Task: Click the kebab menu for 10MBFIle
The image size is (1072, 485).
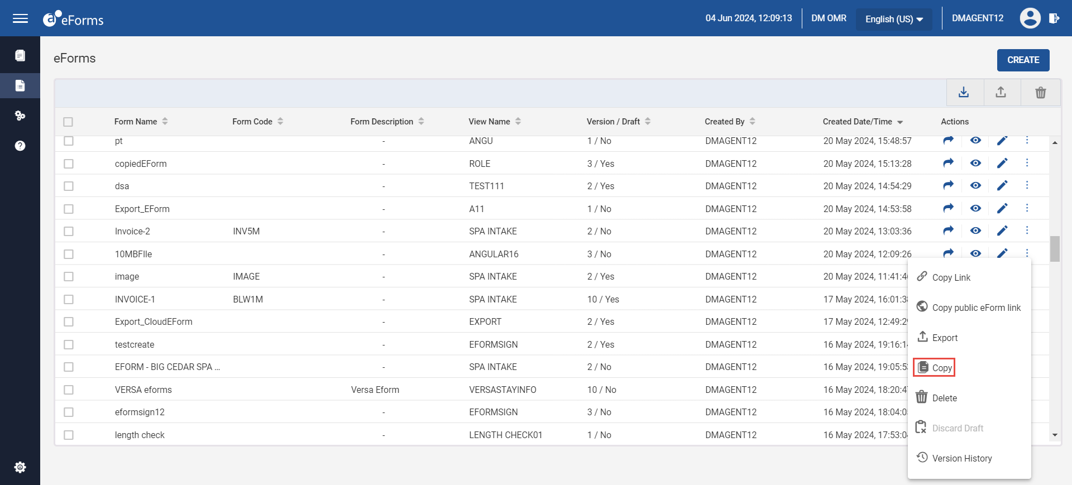Action: 1027,253
